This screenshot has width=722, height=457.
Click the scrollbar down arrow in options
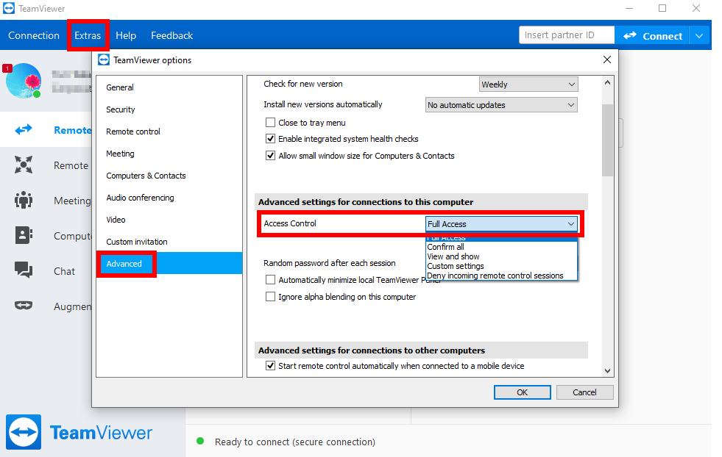tap(607, 370)
